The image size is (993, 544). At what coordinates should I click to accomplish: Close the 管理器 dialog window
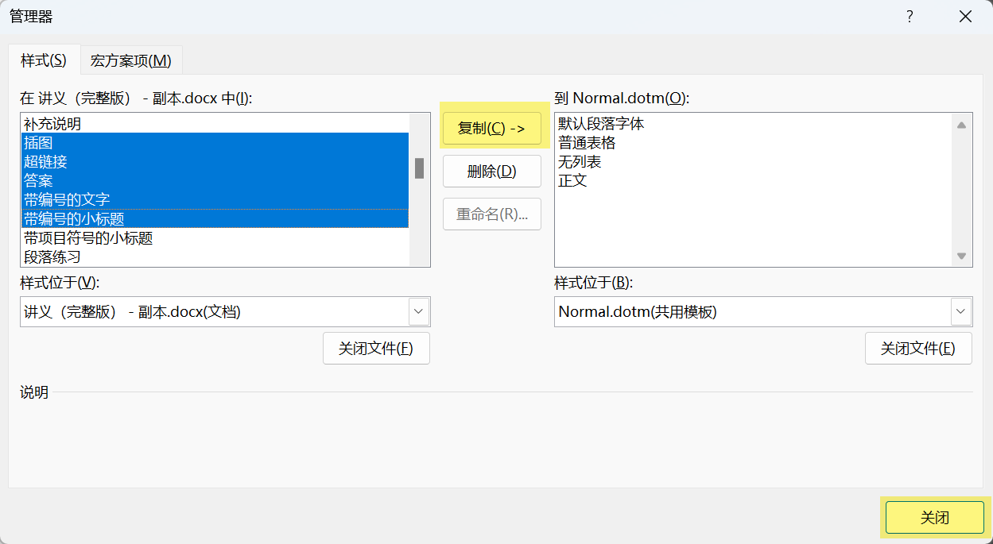[x=965, y=17]
